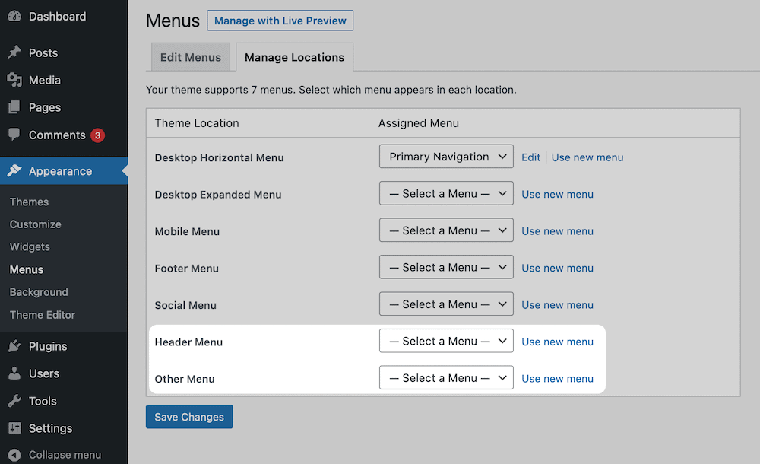Open Media via its camera icon
This screenshot has width=760, height=464.
[x=14, y=81]
